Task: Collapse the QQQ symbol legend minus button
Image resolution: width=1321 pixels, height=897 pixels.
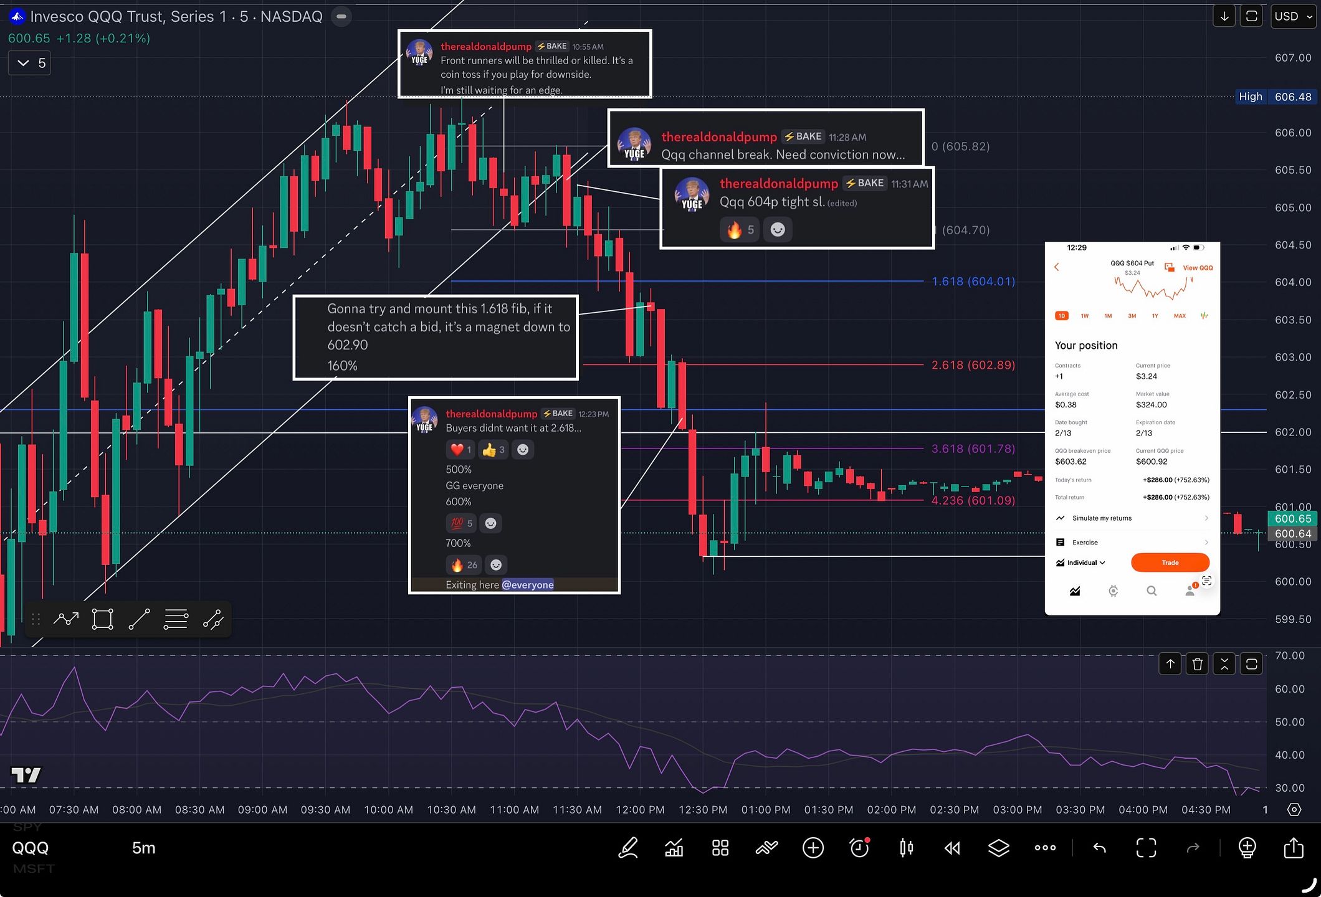Action: pyautogui.click(x=341, y=16)
